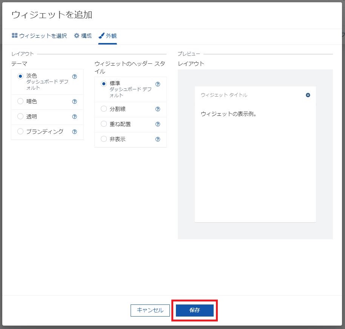Click the gear icon beside 構成
The image size is (345, 329).
coord(76,35)
